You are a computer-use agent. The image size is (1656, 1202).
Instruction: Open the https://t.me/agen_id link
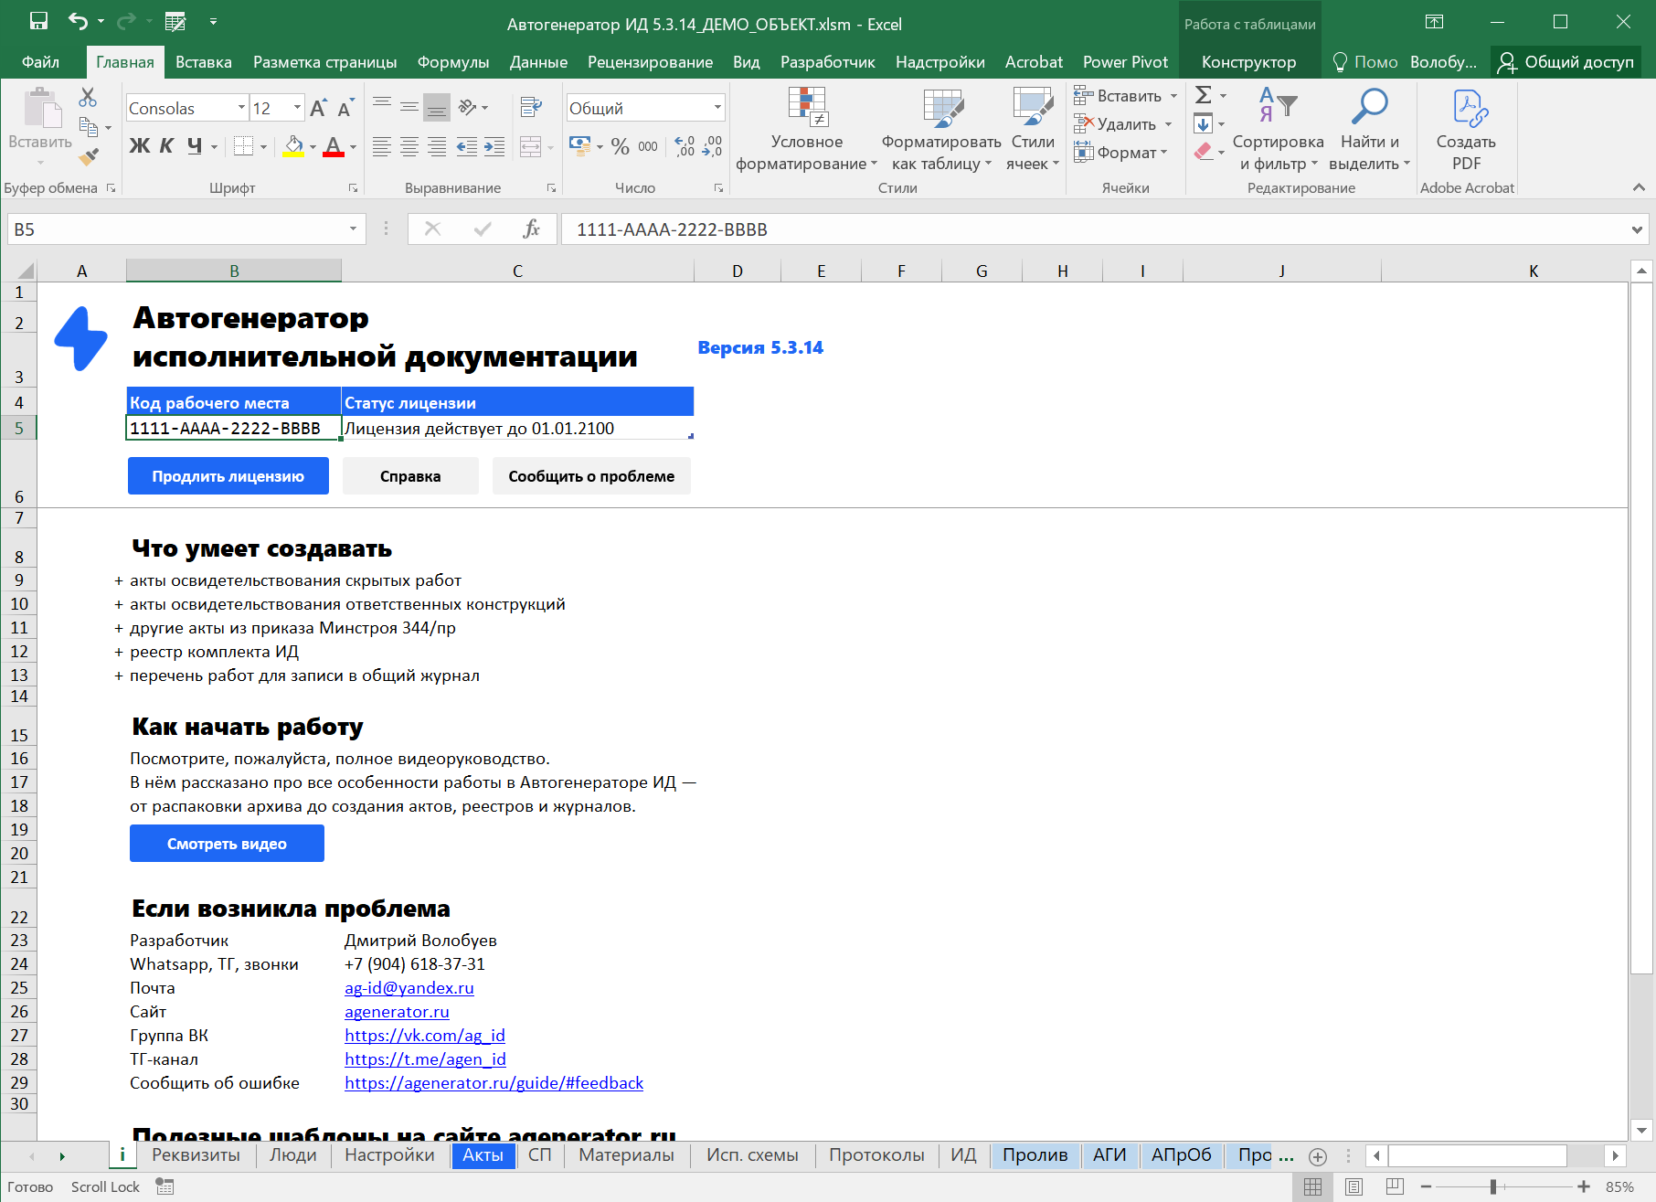click(425, 1059)
